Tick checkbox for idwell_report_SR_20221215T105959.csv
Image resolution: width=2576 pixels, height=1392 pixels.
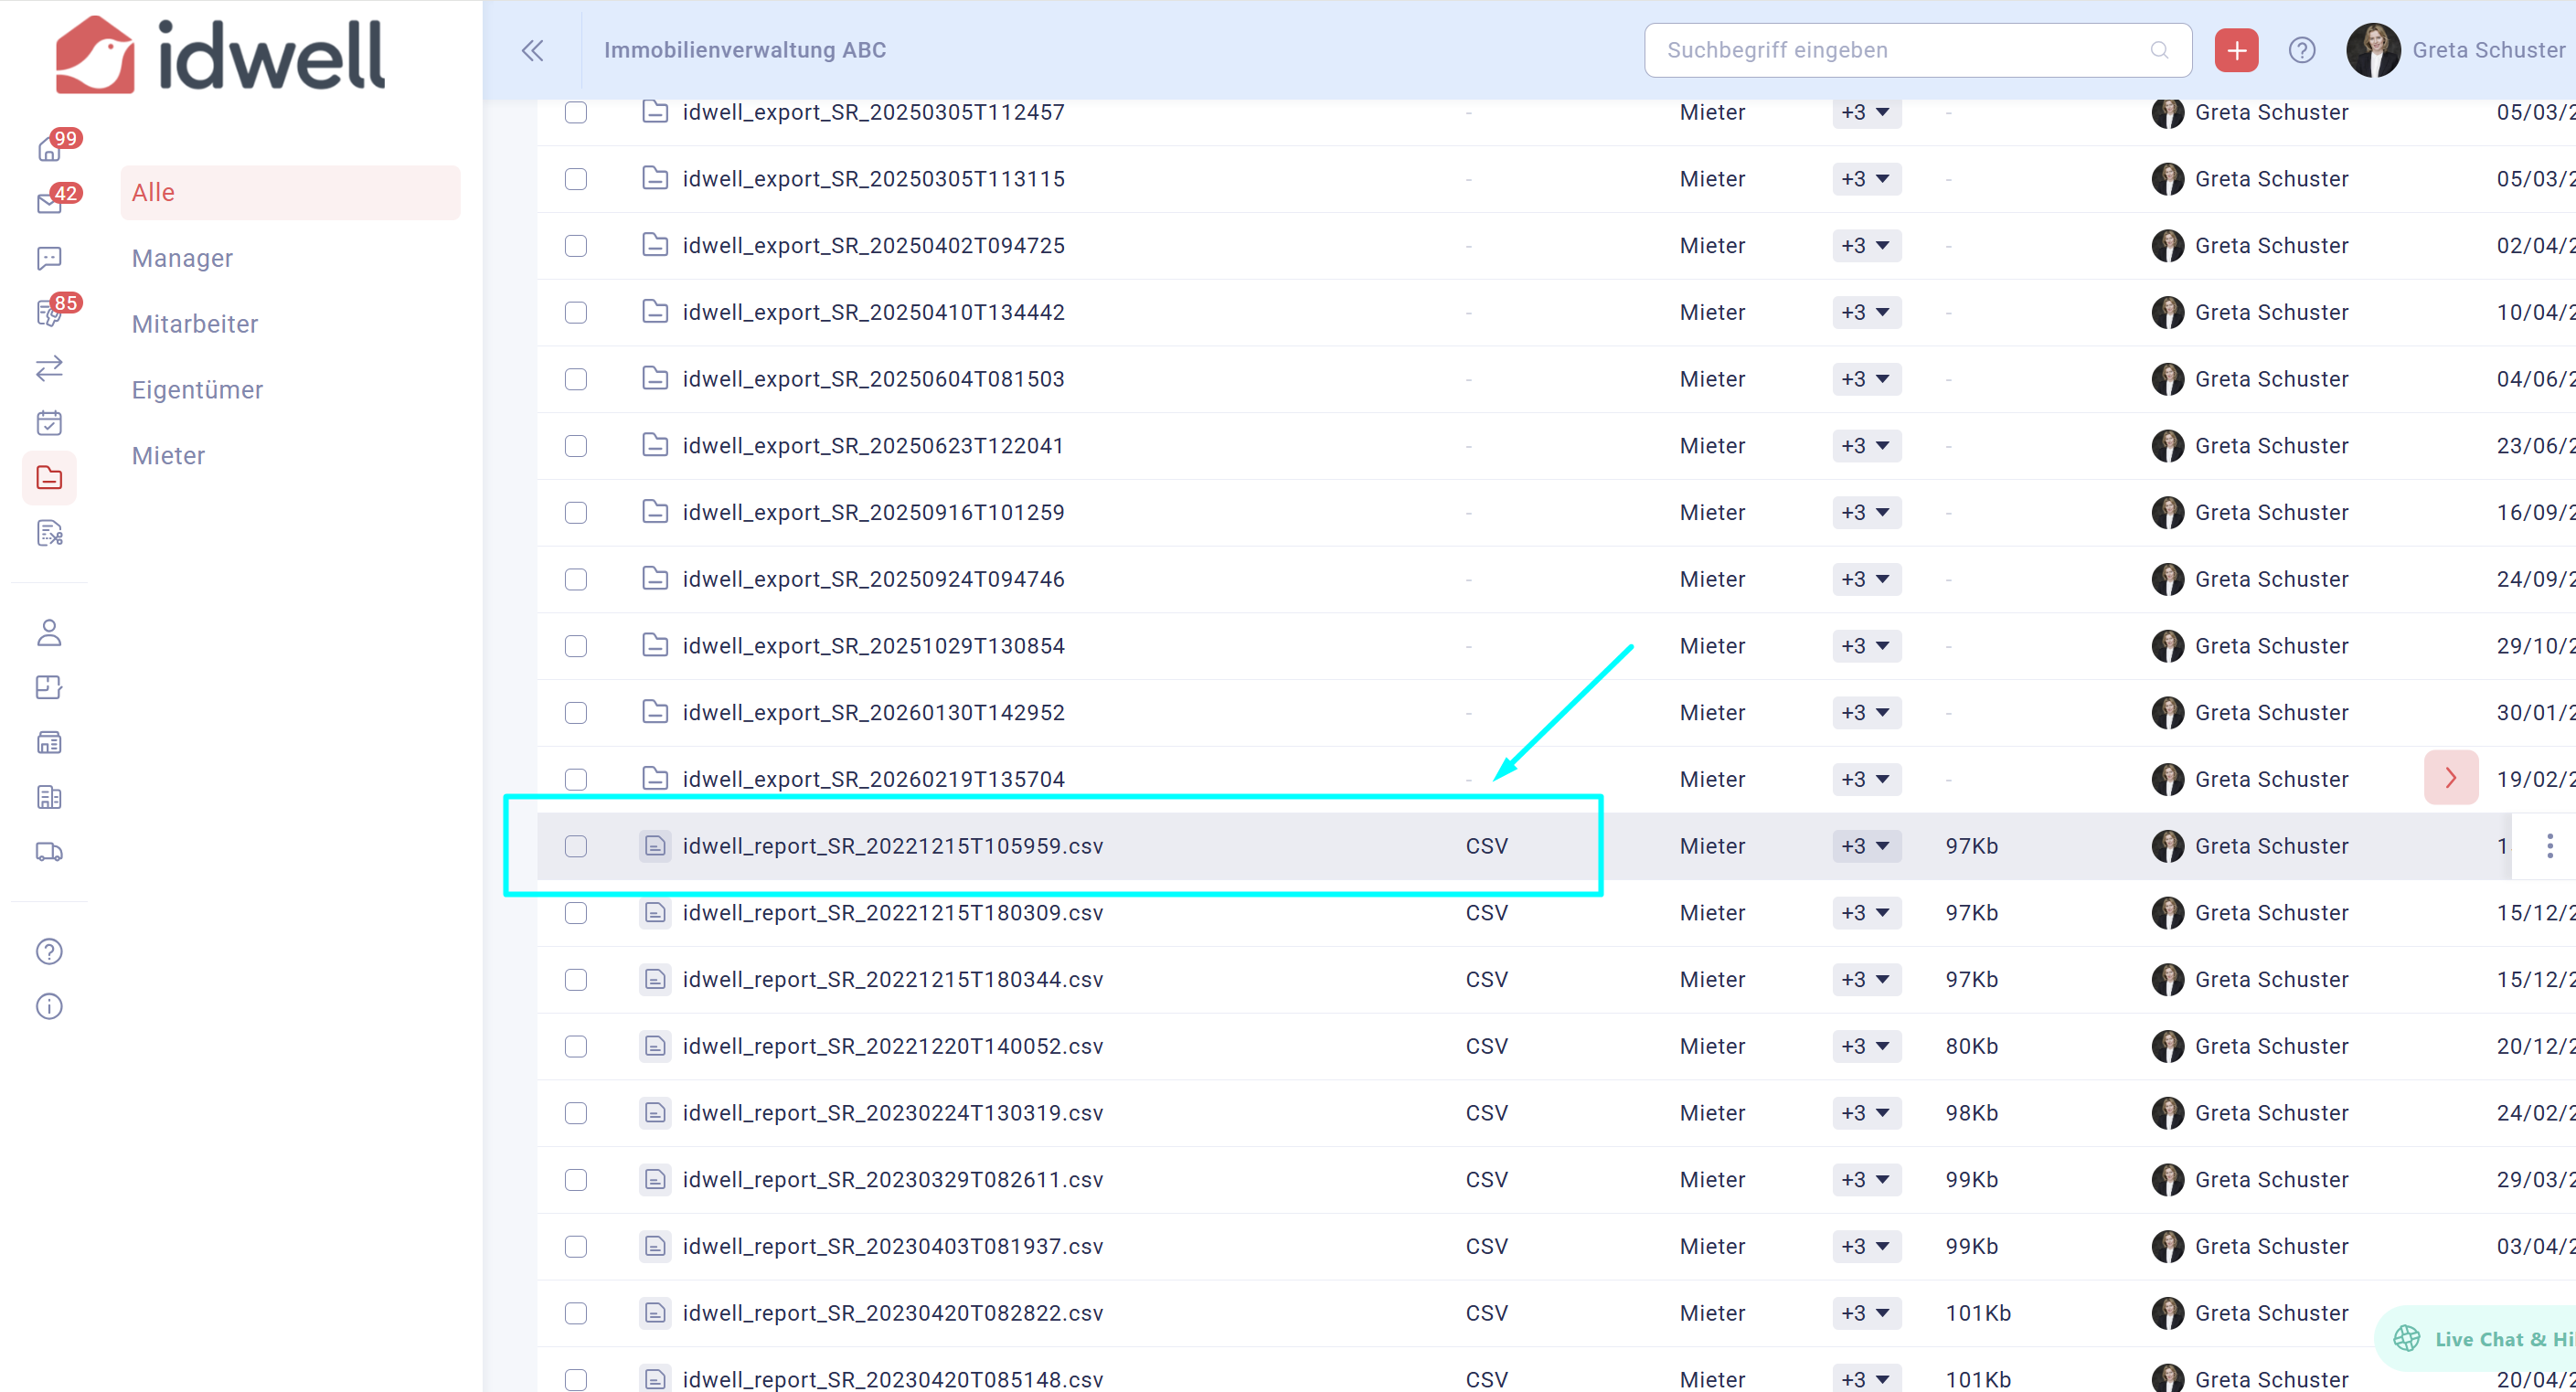576,846
